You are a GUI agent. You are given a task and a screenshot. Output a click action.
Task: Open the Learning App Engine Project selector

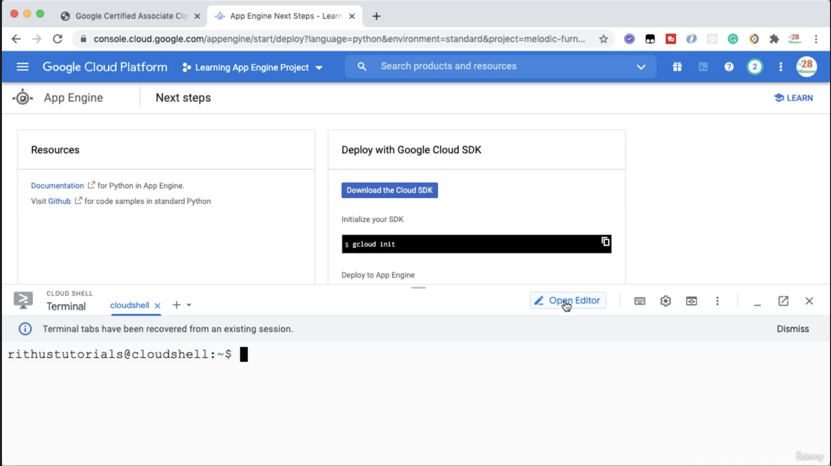pyautogui.click(x=252, y=67)
